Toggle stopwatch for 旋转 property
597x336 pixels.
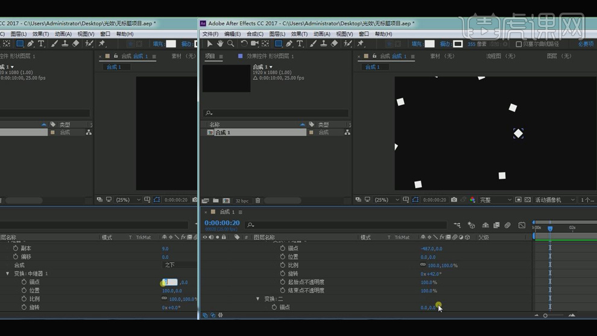[283, 273]
